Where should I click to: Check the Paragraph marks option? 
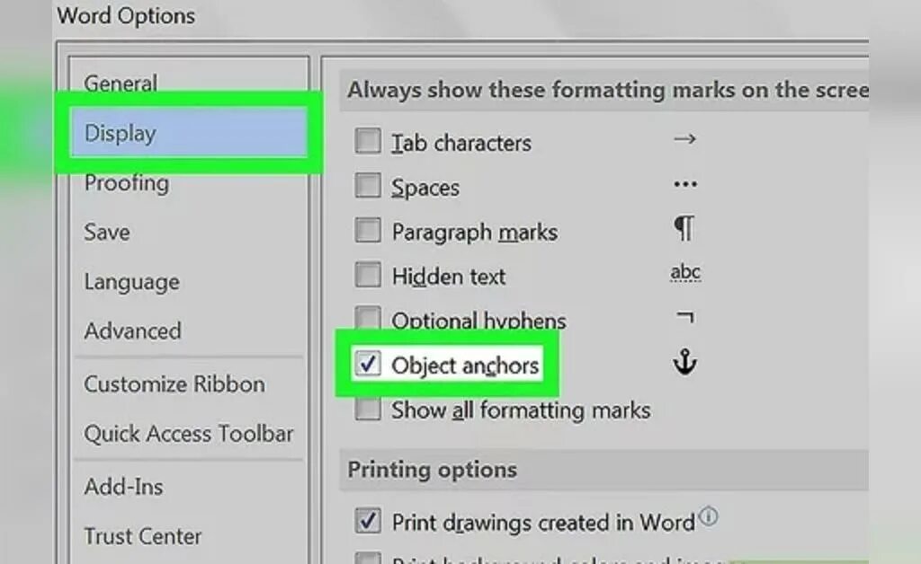point(368,231)
